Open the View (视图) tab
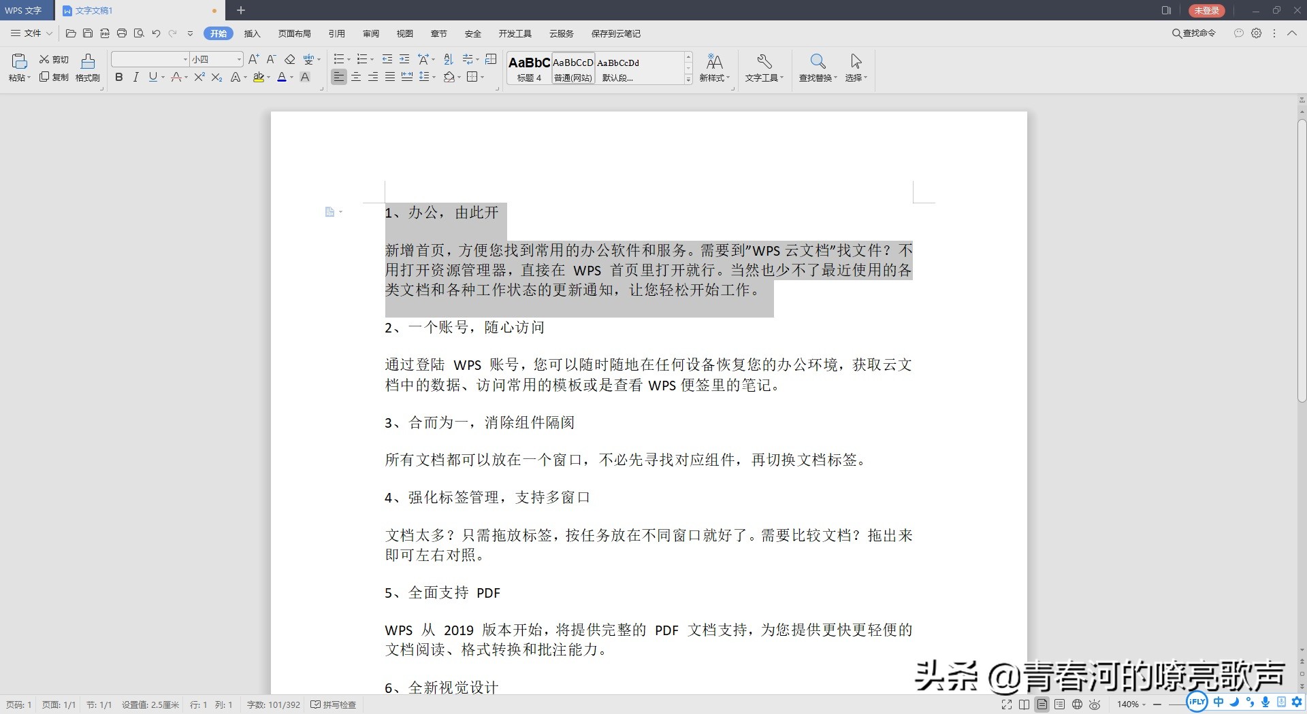Image resolution: width=1307 pixels, height=714 pixels. coord(404,33)
